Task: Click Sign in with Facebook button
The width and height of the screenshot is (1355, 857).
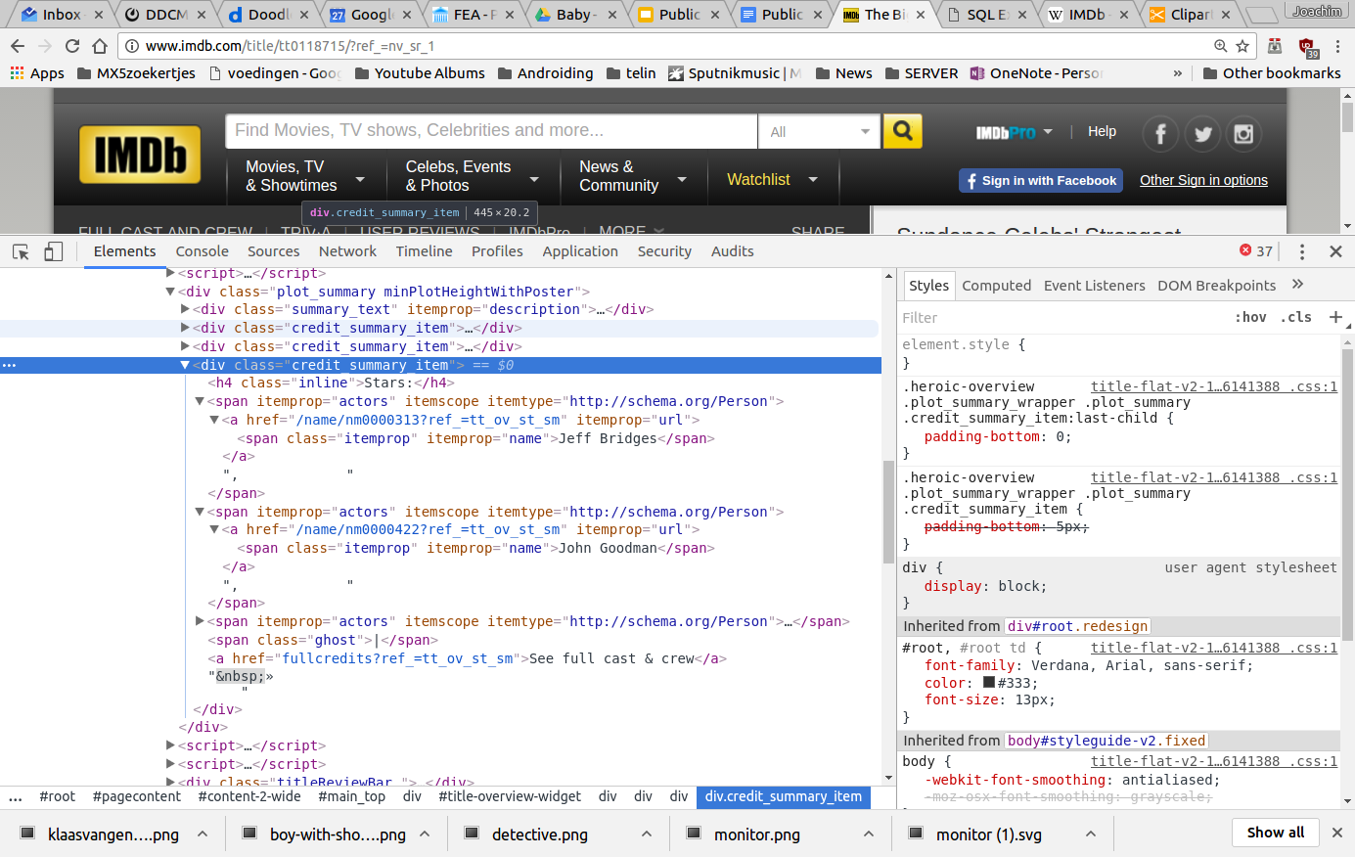Action: click(x=1040, y=180)
